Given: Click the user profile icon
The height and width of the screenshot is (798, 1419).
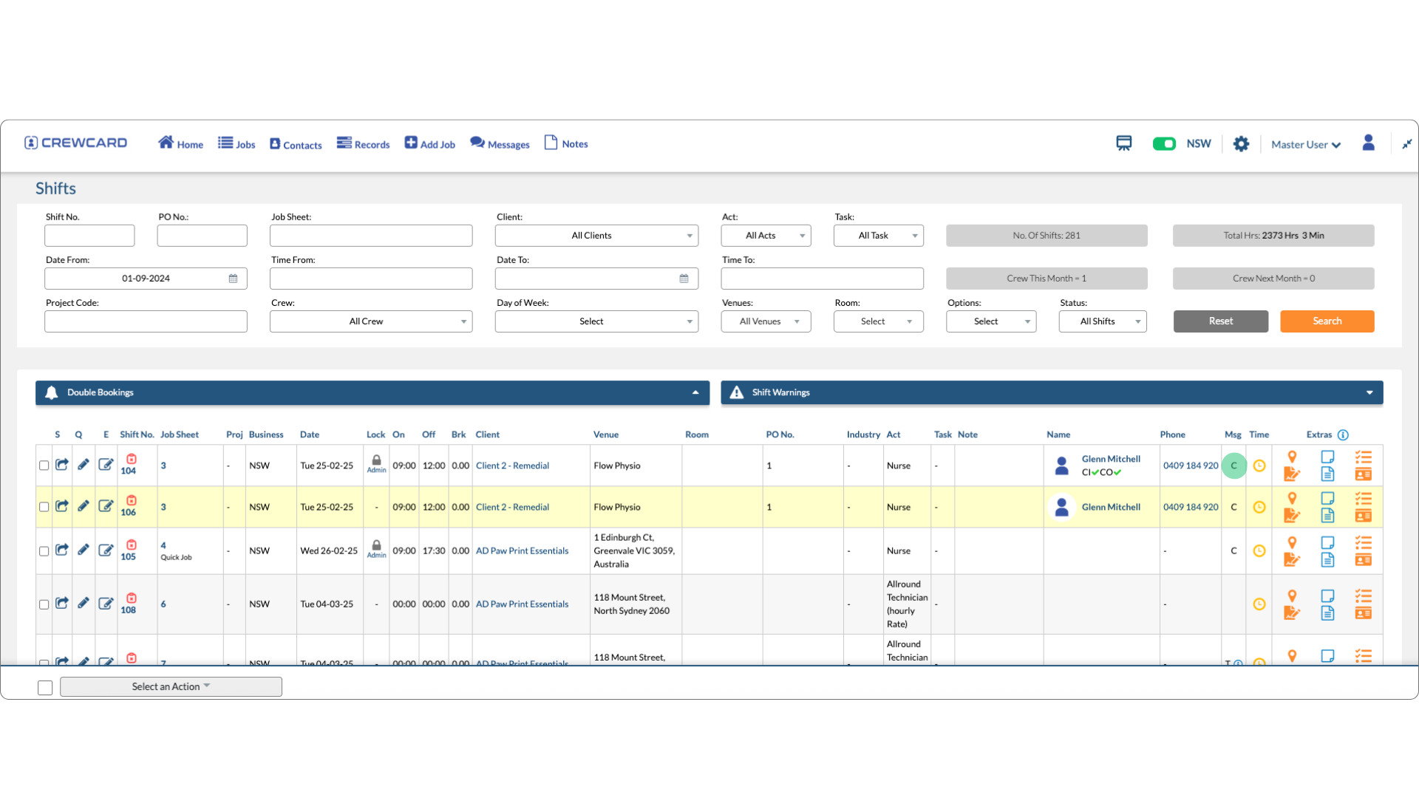Looking at the screenshot, I should point(1368,143).
